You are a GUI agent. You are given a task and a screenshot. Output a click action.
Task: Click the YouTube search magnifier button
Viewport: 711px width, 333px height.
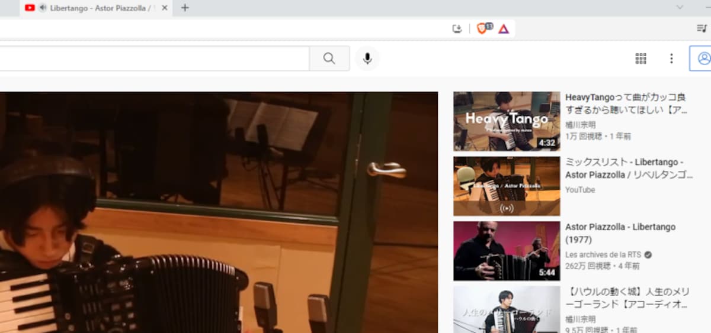pos(329,59)
